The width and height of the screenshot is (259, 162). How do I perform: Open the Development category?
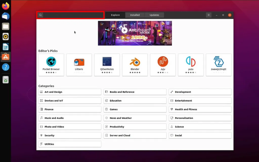point(200,92)
